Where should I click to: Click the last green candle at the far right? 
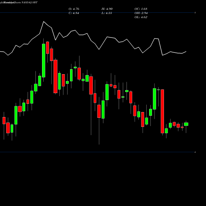(x=186, y=124)
